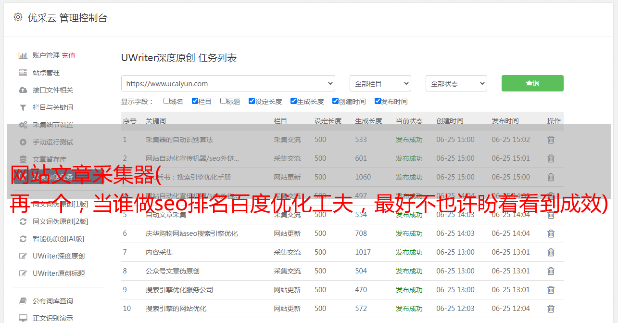Click the bar chart icon for 账户管理

click(23, 55)
